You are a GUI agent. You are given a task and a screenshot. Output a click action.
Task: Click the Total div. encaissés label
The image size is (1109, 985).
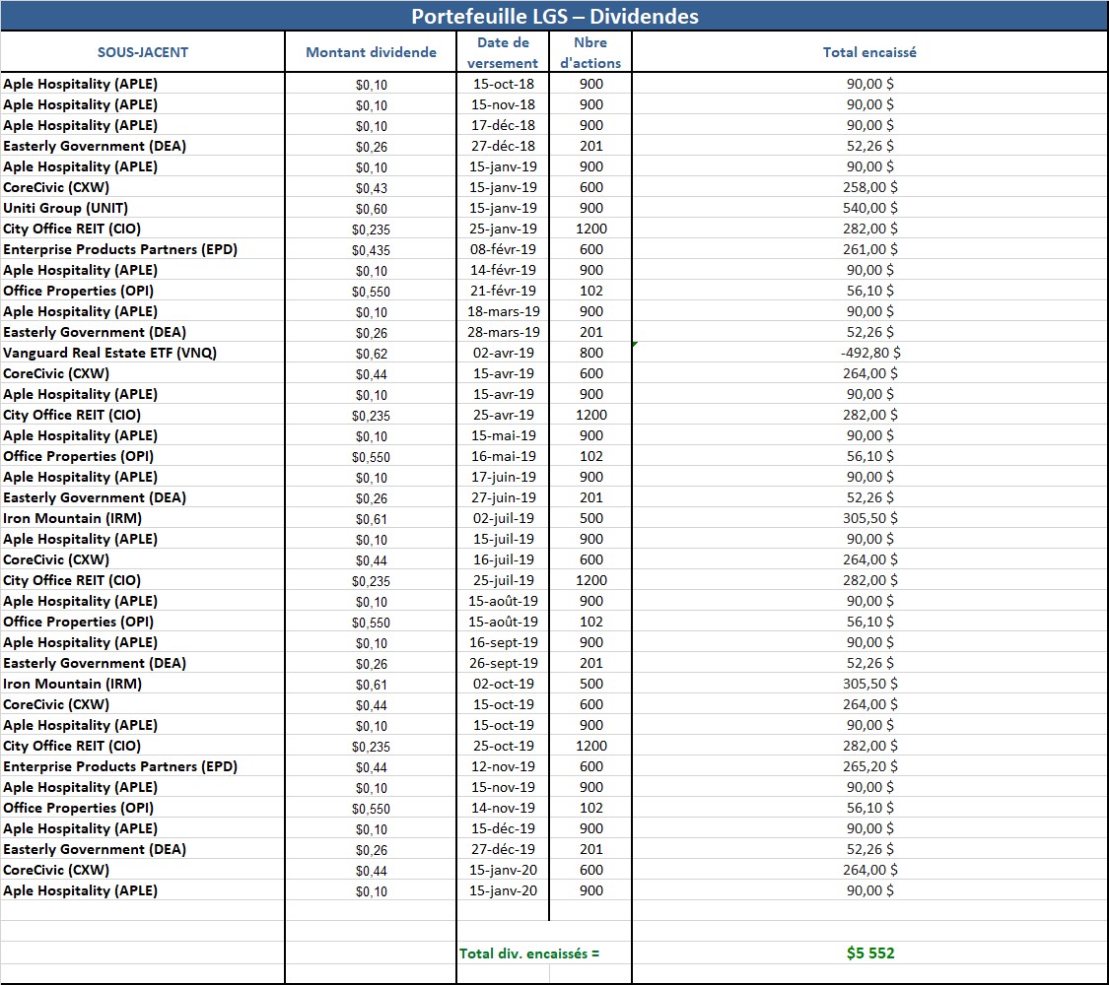529,953
